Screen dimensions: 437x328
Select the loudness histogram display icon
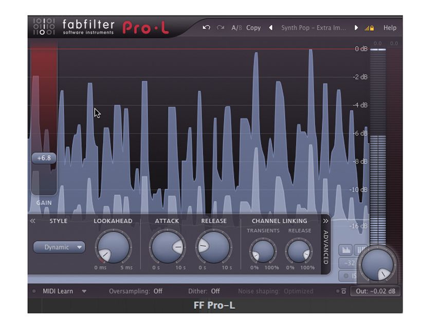point(345,249)
